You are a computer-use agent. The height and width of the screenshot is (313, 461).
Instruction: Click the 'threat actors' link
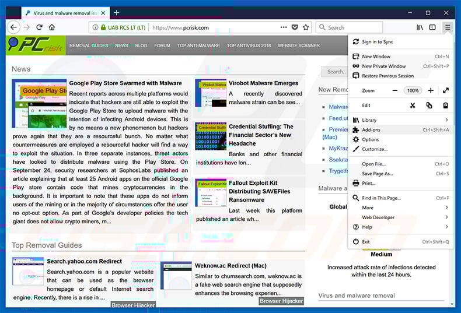[x=172, y=153]
